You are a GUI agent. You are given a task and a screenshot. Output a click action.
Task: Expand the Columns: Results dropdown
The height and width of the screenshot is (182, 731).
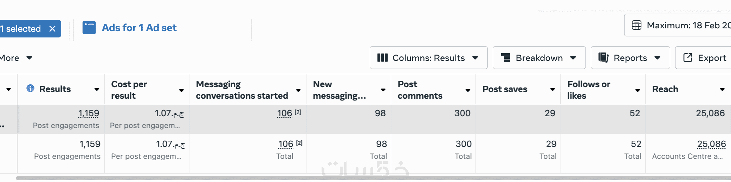coord(475,58)
